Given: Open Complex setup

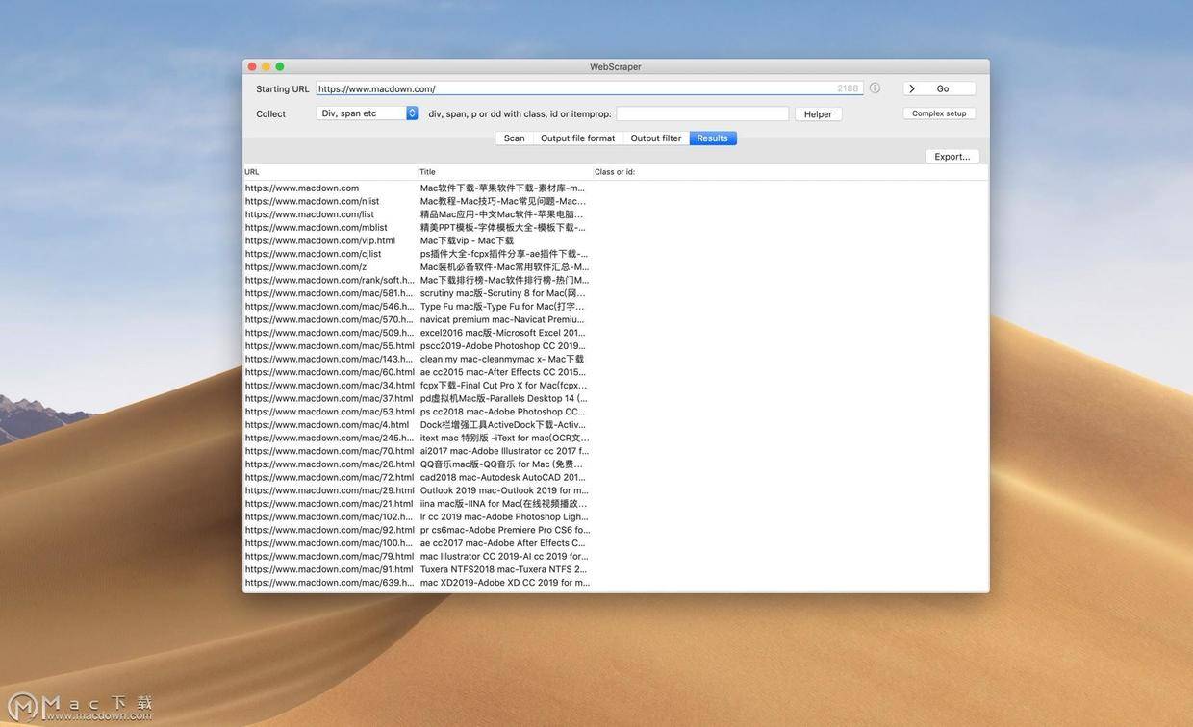Looking at the screenshot, I should click(x=939, y=113).
